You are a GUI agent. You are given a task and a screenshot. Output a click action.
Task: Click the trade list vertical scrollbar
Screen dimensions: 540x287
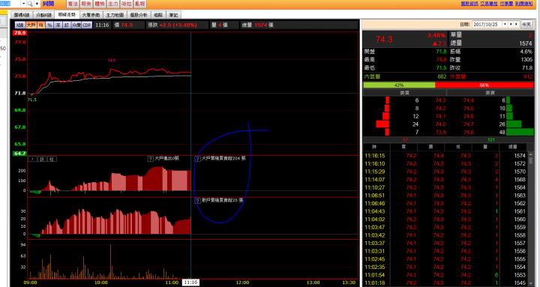coord(530,220)
